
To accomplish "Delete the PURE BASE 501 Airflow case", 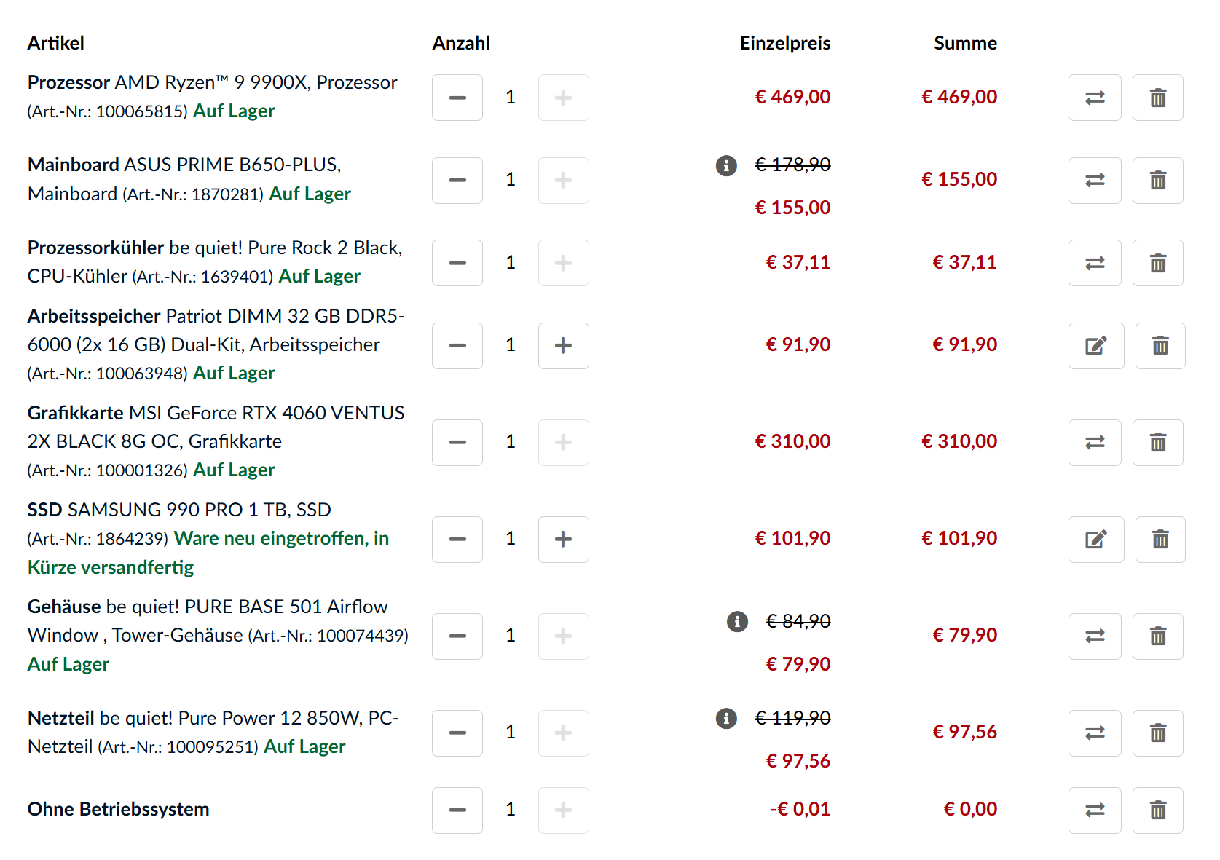I will [1157, 636].
